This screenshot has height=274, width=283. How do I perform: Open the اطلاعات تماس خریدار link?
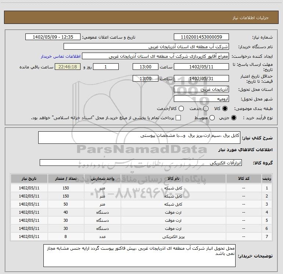pyautogui.click(x=61, y=56)
